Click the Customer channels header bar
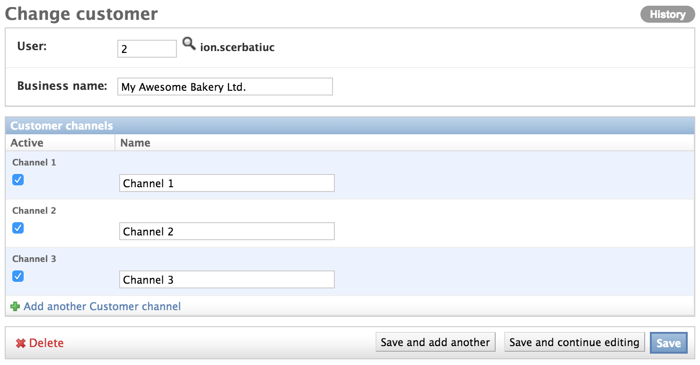Viewport: 700px width, 365px height. 61,125
